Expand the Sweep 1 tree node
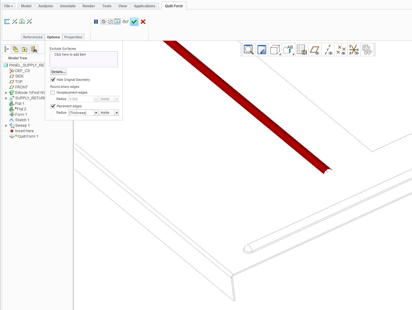This screenshot has height=310, width=412. coord(6,126)
